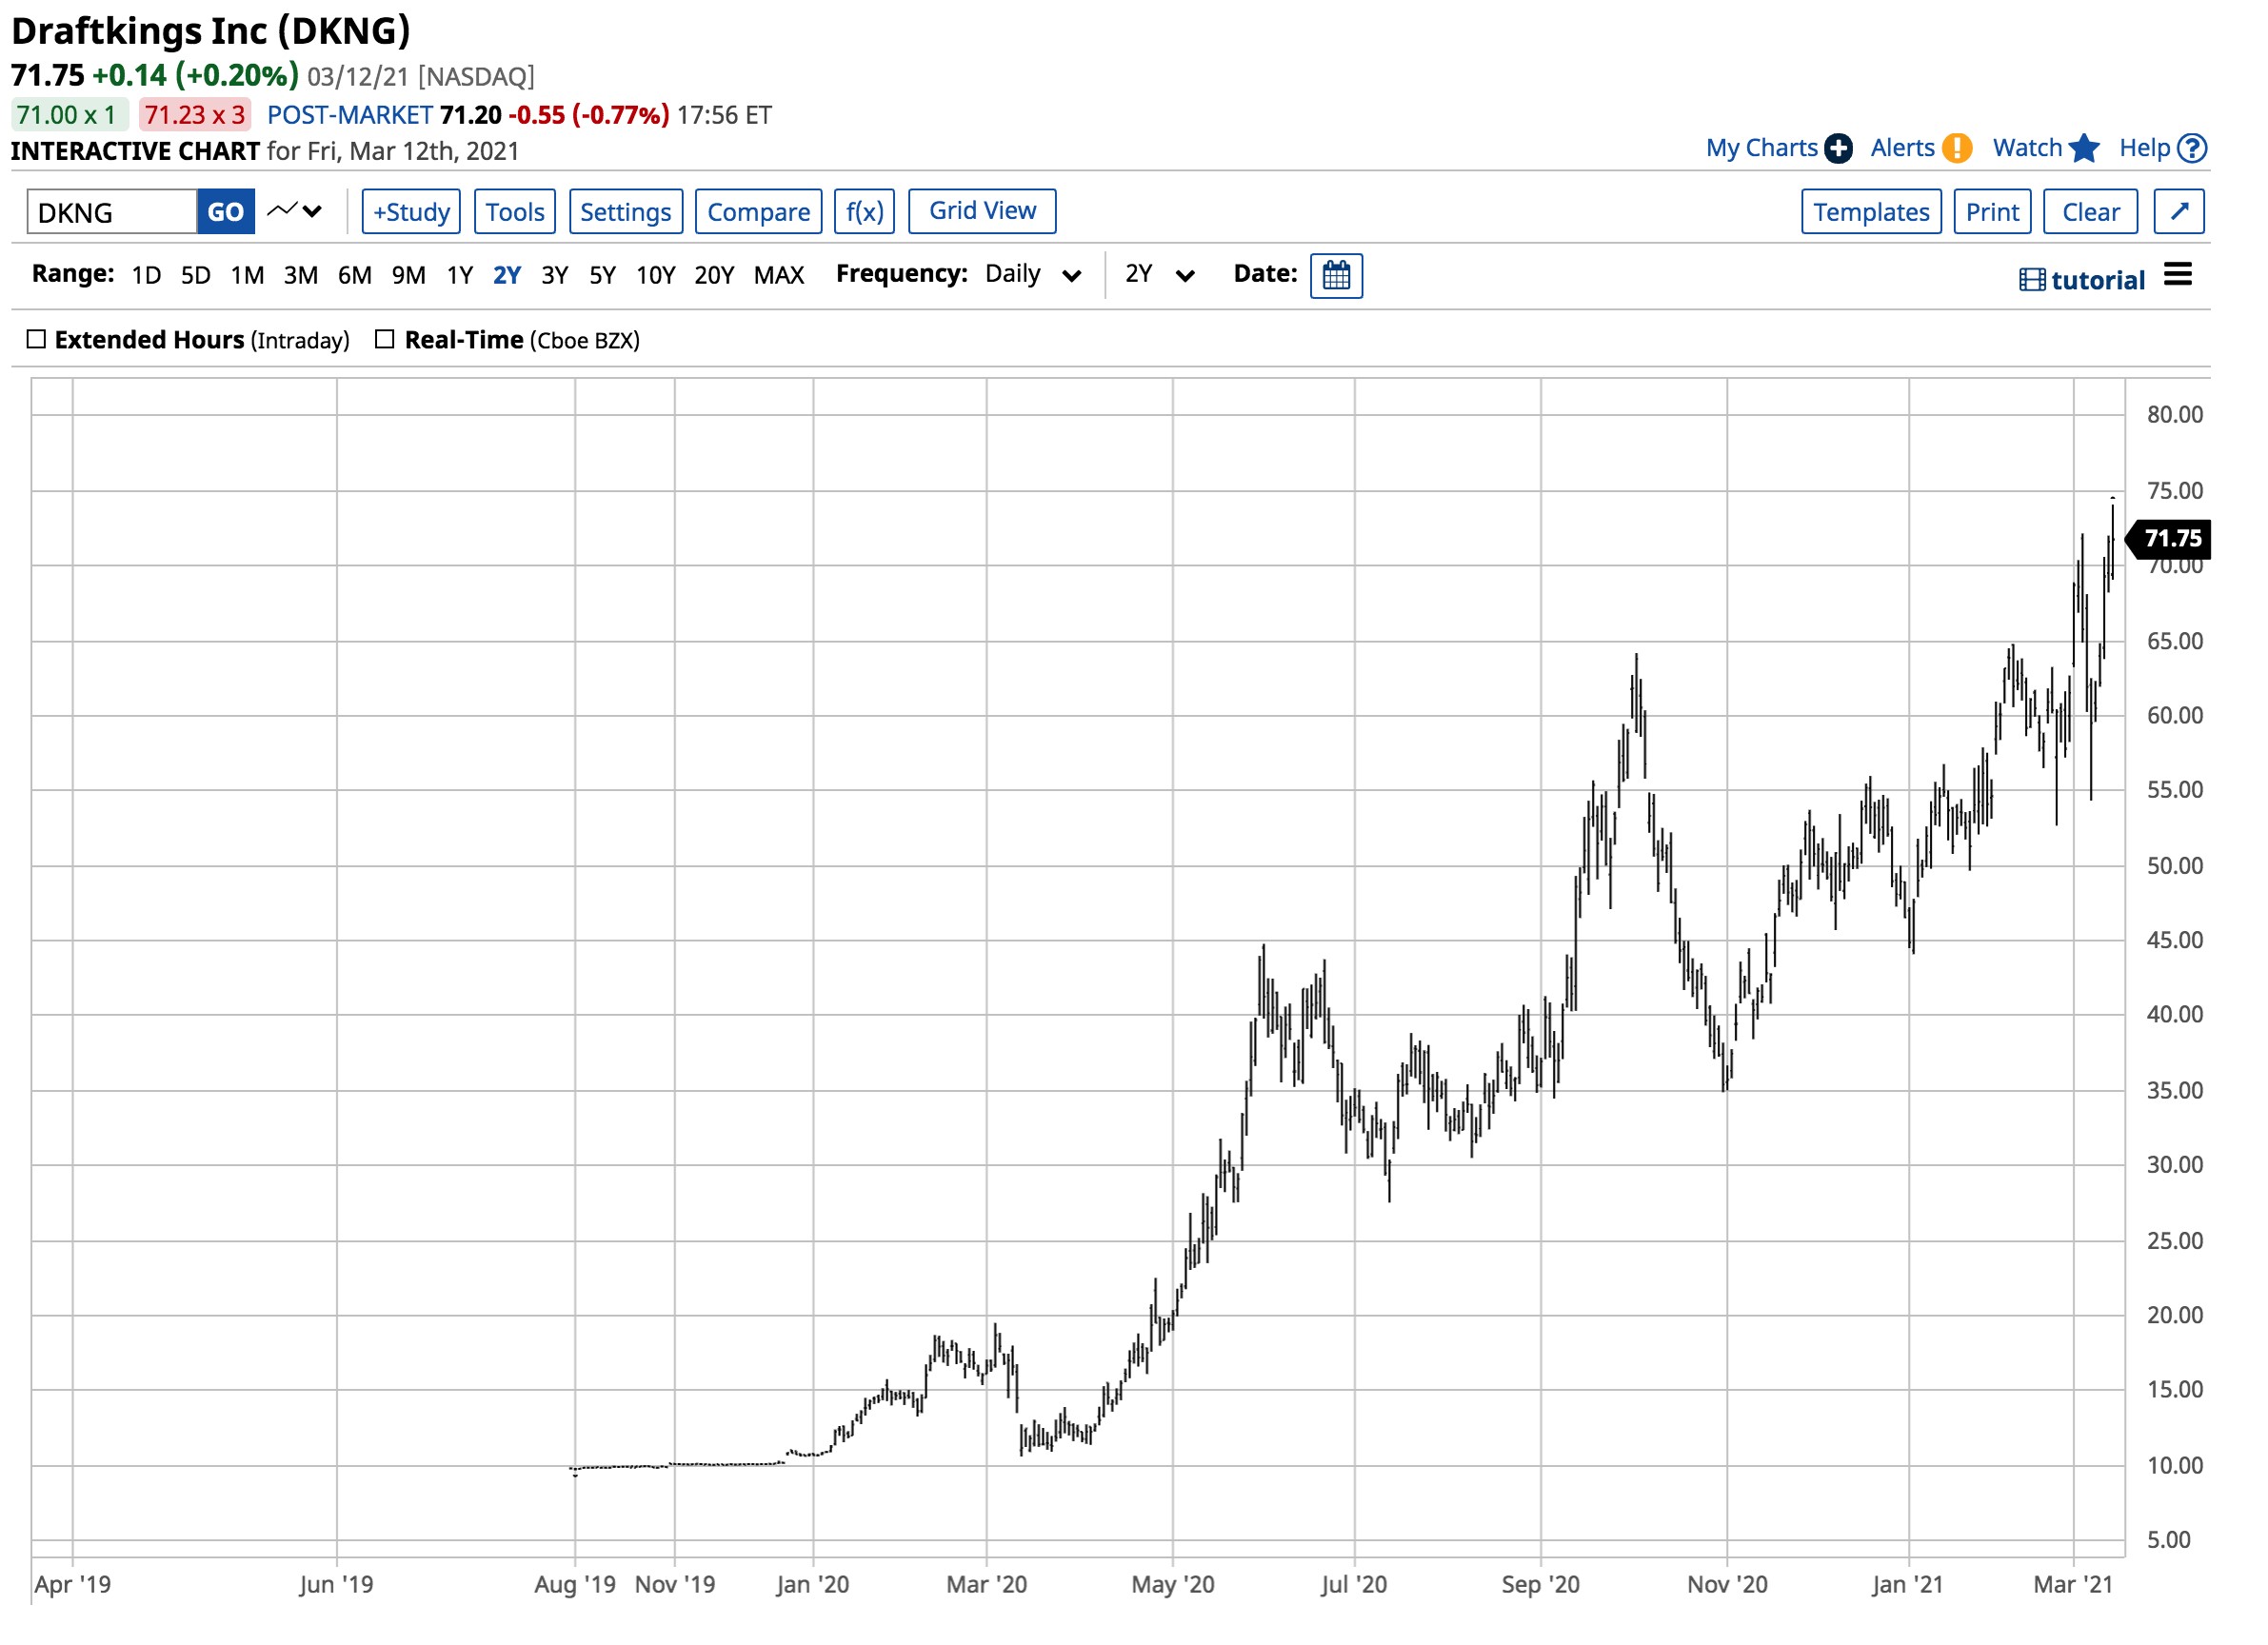
Task: Click the tutorial film icon
Action: click(2032, 280)
